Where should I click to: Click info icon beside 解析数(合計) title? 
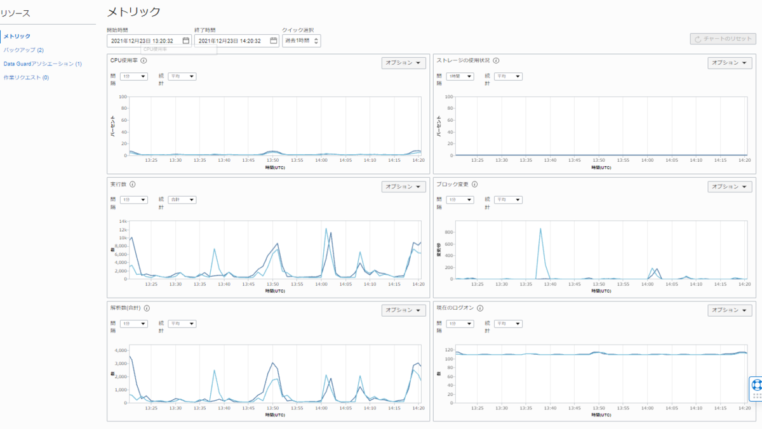coord(147,308)
